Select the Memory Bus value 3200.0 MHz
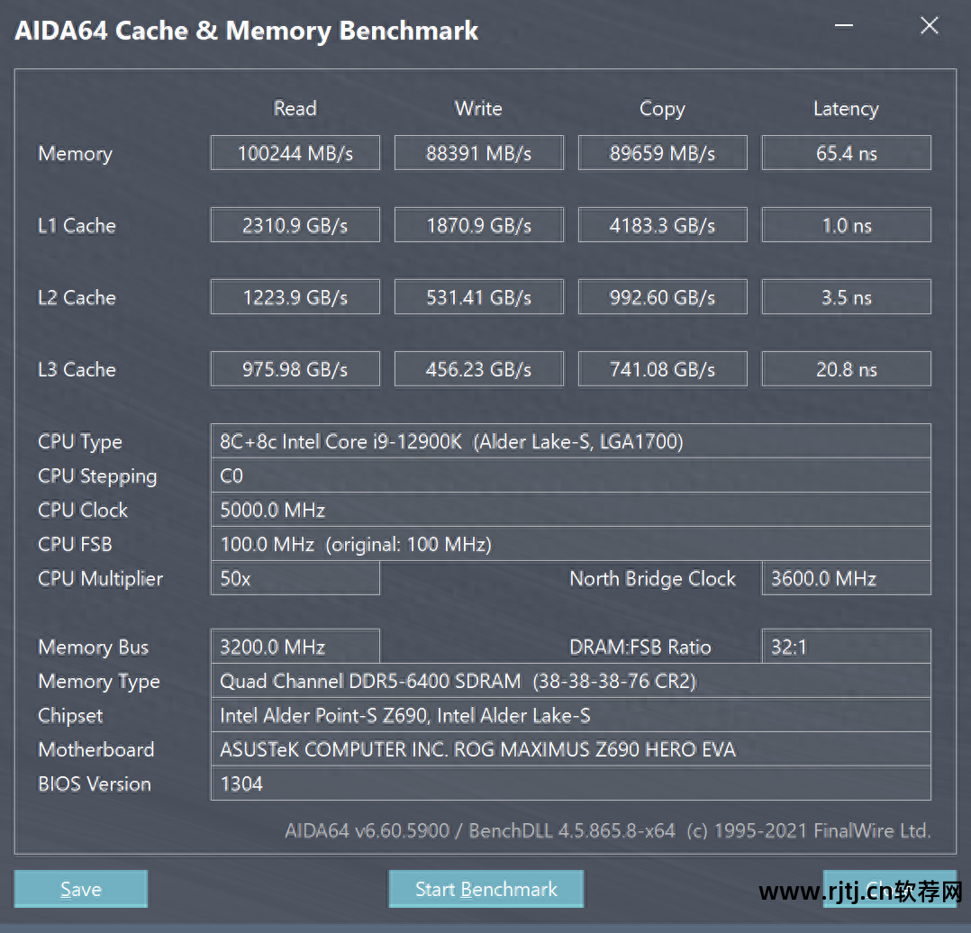 (295, 647)
